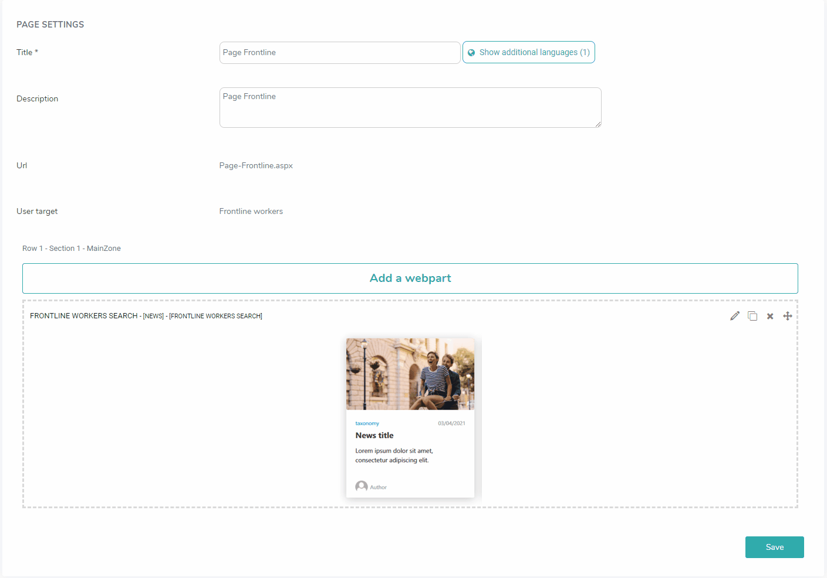Click the Add a webpart button

(410, 278)
